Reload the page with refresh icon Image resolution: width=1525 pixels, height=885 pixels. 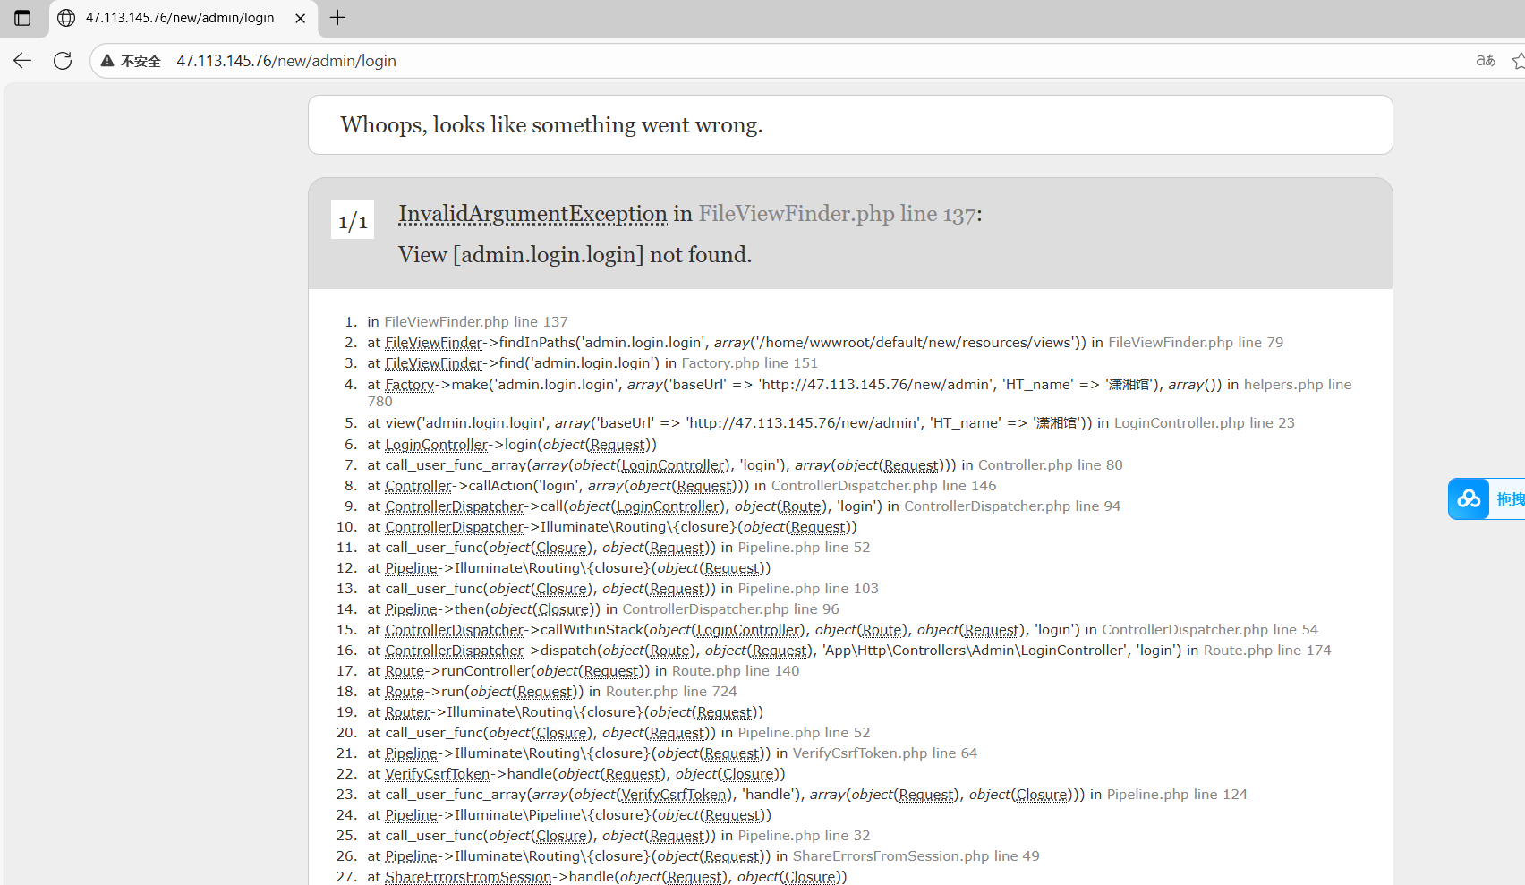(x=63, y=61)
